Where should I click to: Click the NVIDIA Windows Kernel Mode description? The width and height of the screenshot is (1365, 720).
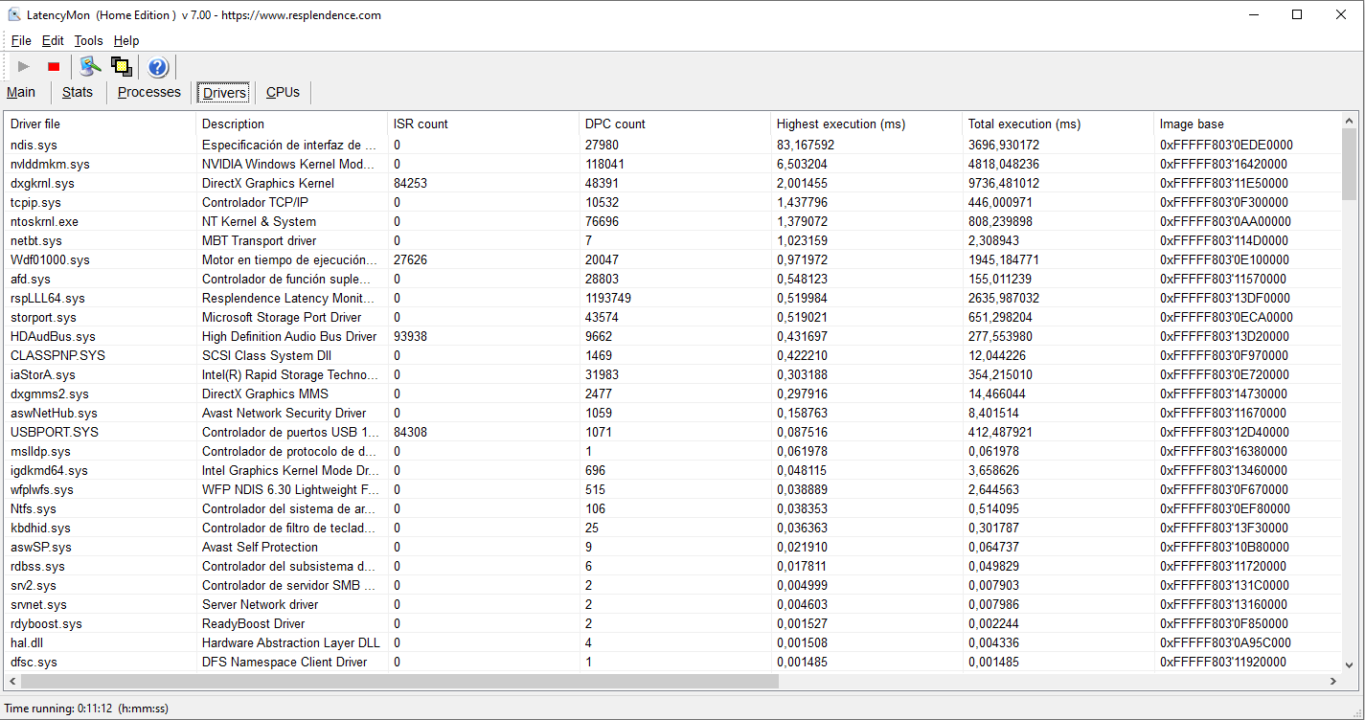coord(289,164)
